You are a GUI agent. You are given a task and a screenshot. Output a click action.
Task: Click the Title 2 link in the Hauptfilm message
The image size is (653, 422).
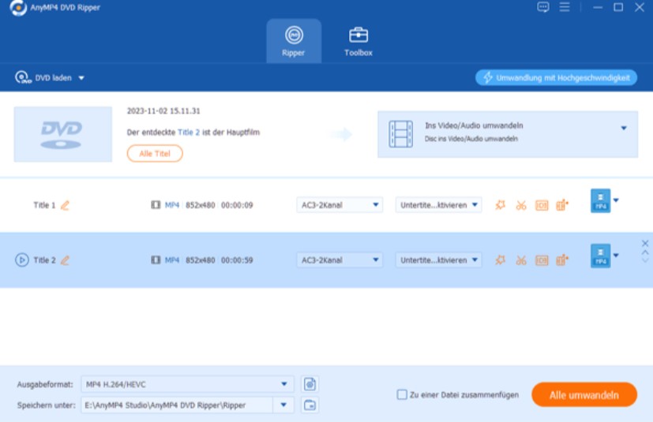point(188,133)
